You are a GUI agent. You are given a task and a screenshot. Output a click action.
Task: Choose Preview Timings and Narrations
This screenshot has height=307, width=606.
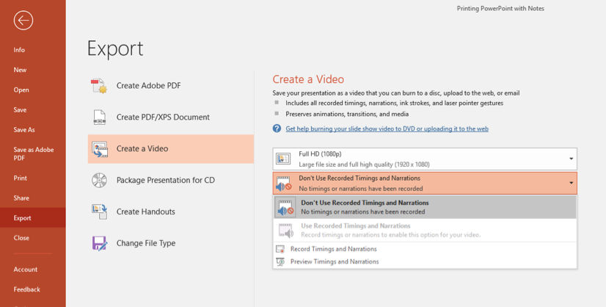(335, 261)
